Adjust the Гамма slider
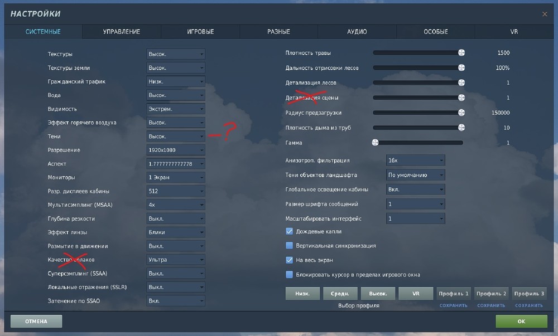The width and height of the screenshot is (558, 336). (x=418, y=143)
